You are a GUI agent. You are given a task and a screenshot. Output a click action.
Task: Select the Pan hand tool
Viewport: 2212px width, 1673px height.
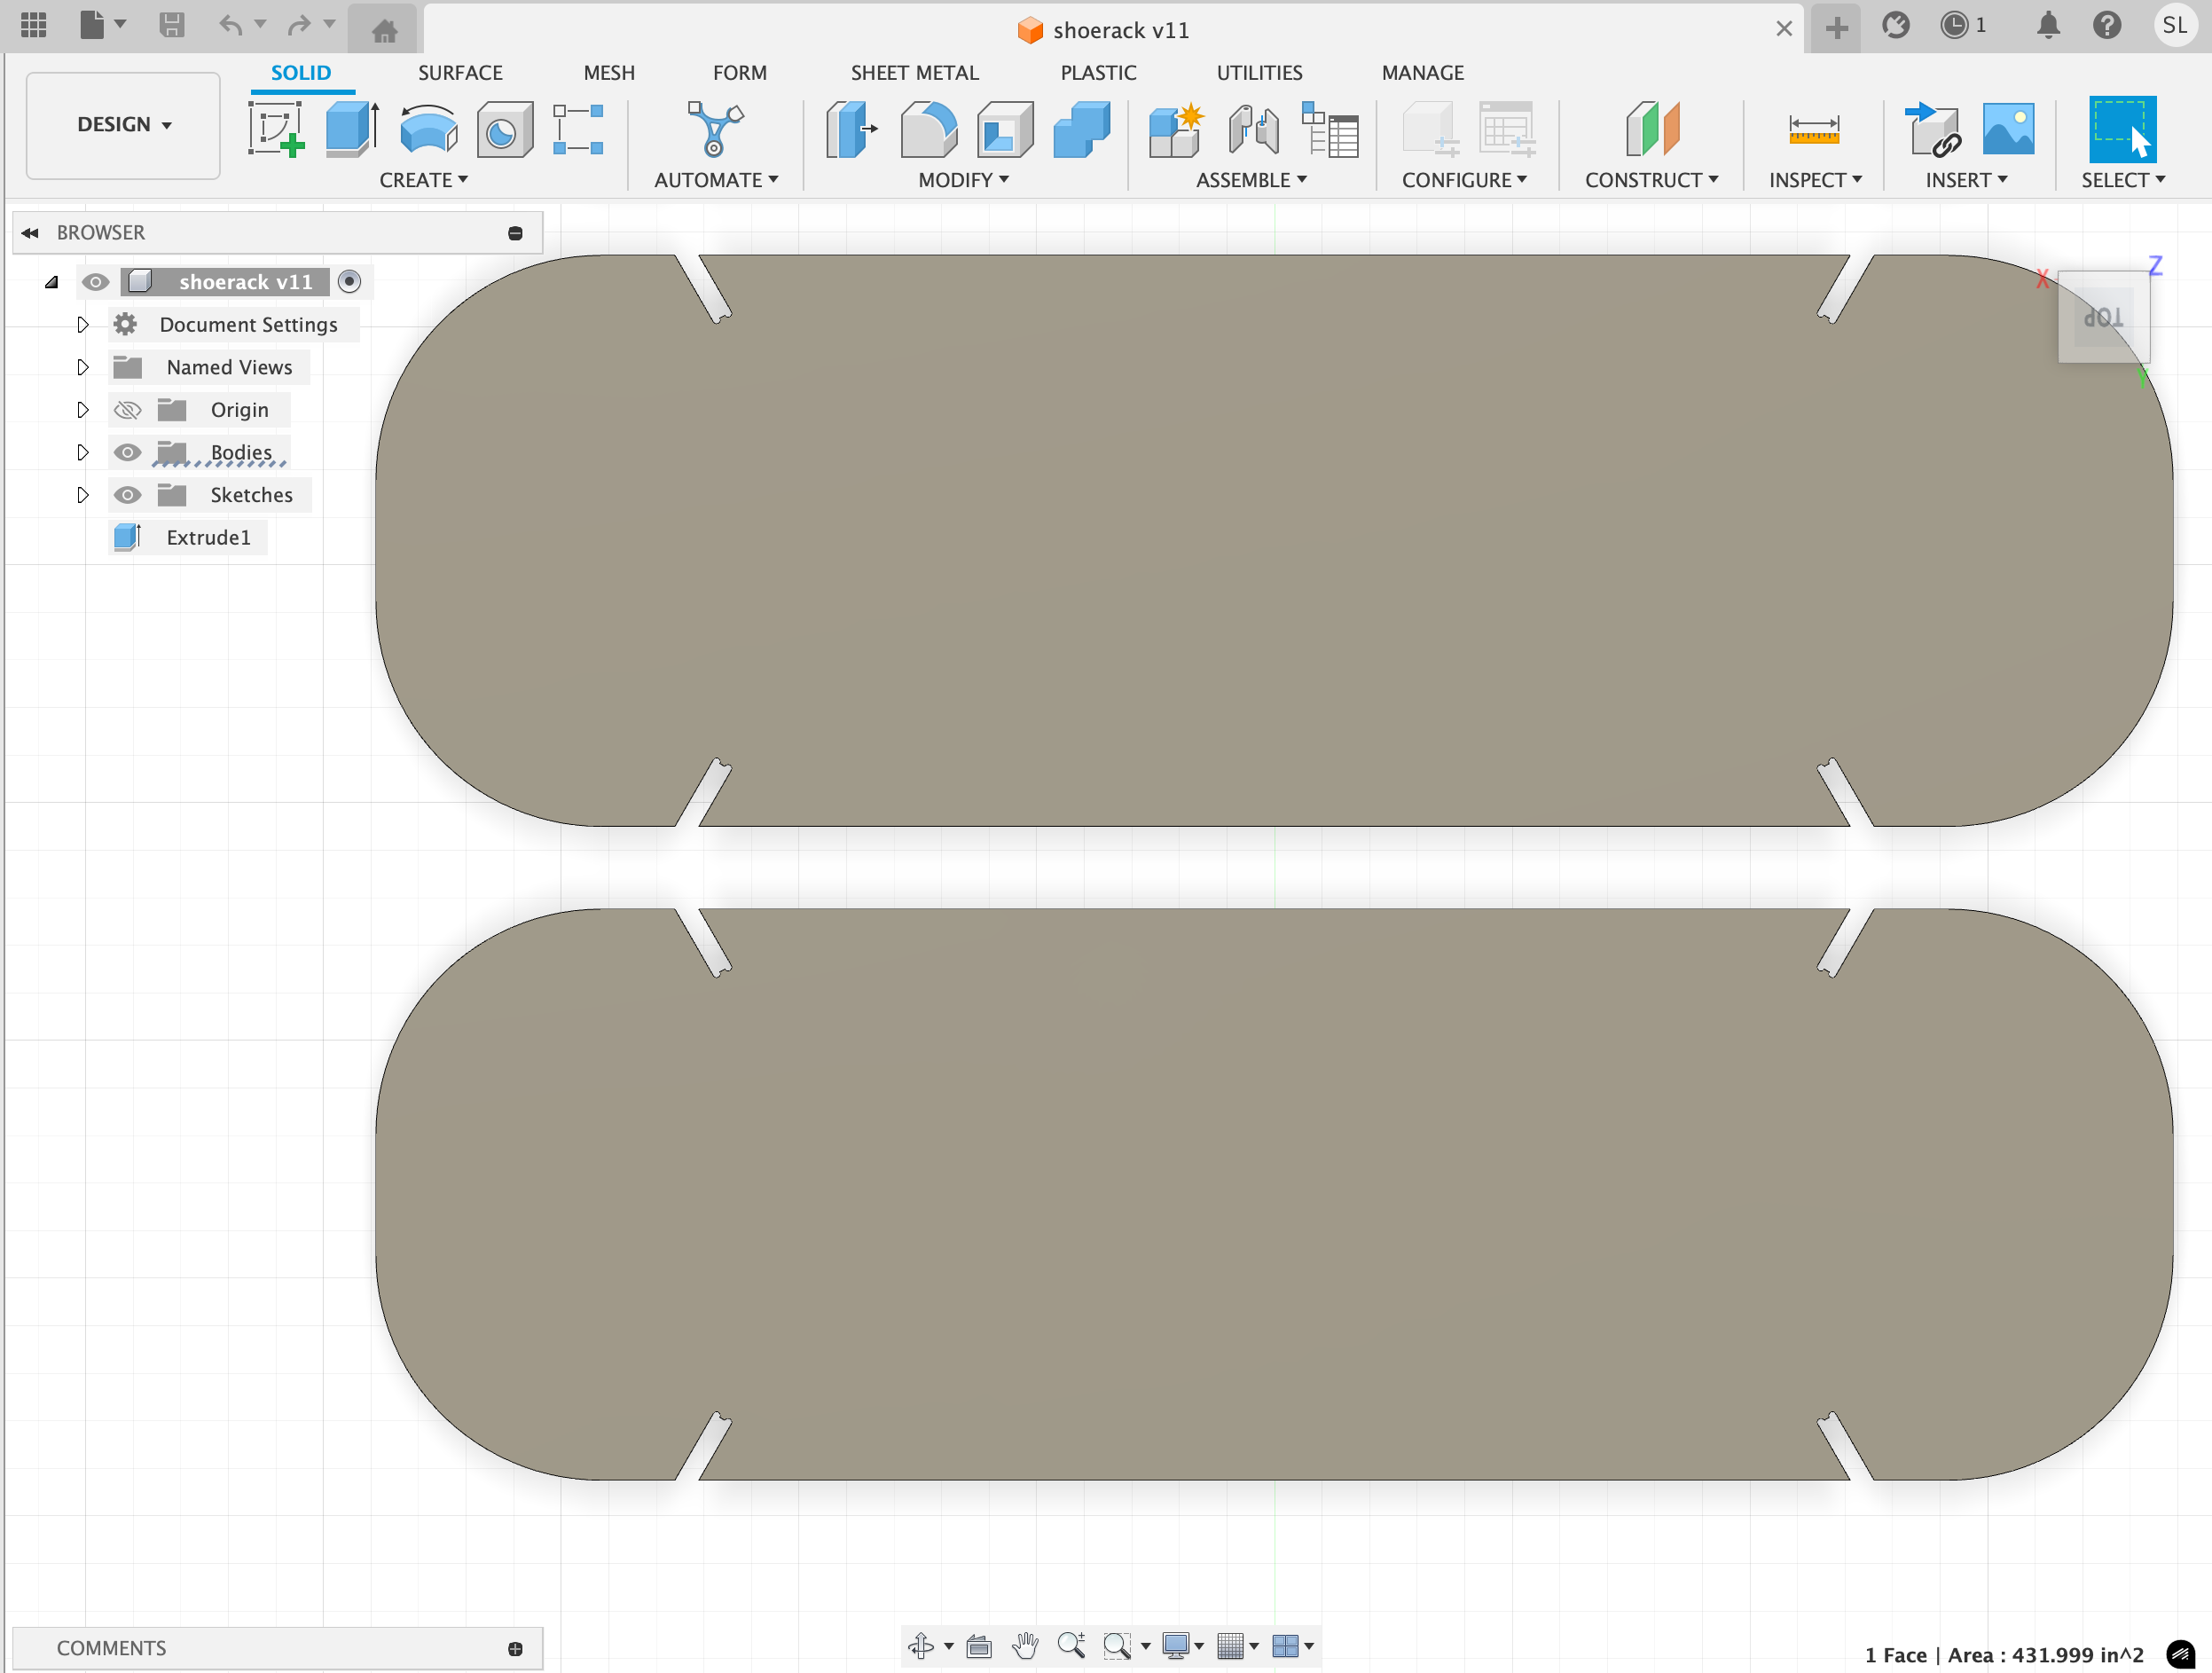(1025, 1645)
